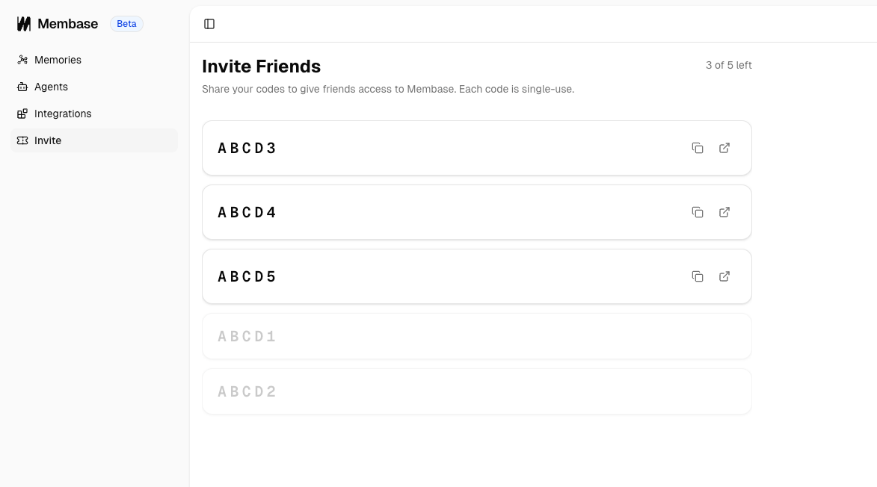Copy the ABCD4 invite code

tap(698, 212)
